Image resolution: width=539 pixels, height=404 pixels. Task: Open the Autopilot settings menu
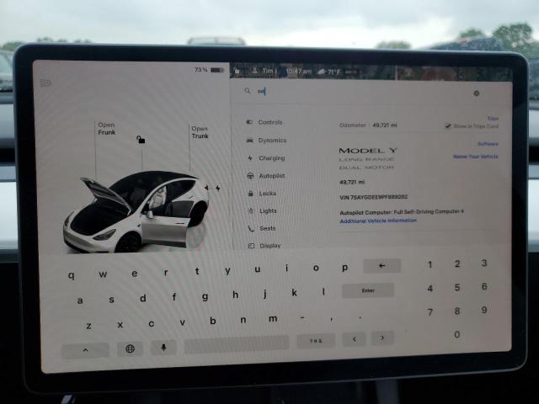271,175
